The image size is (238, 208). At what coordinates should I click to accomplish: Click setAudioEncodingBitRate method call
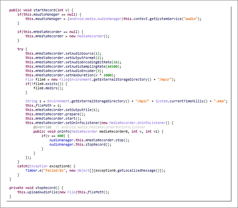pos(88,62)
